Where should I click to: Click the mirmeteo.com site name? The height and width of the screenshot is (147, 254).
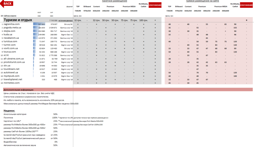(11, 83)
